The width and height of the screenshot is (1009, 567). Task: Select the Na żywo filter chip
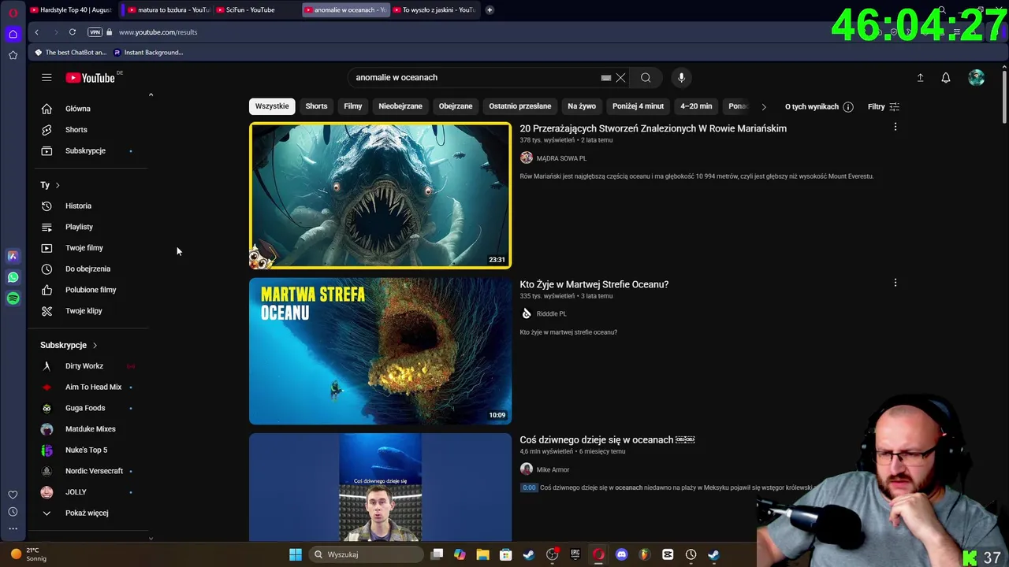(582, 106)
